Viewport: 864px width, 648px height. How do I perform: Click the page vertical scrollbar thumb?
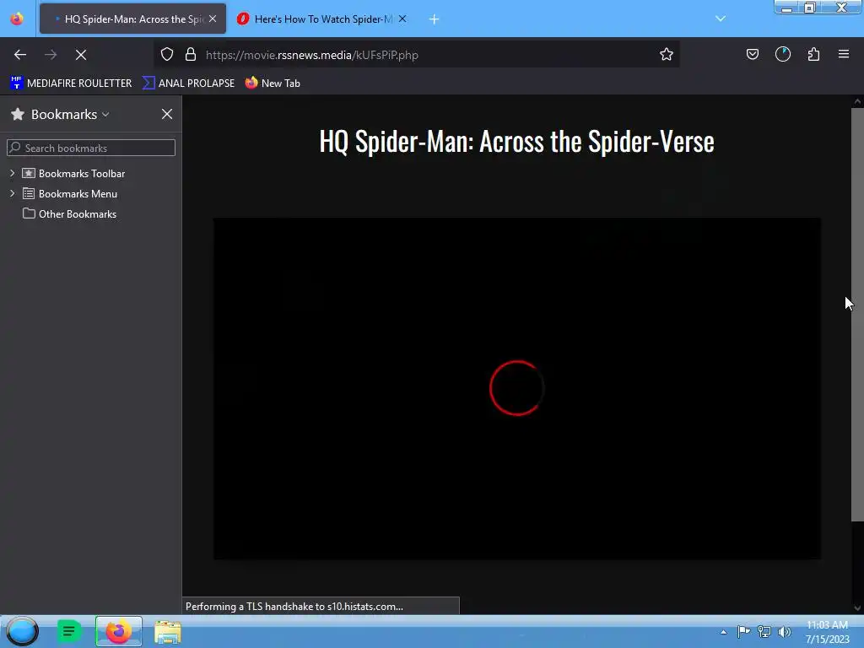point(857,314)
